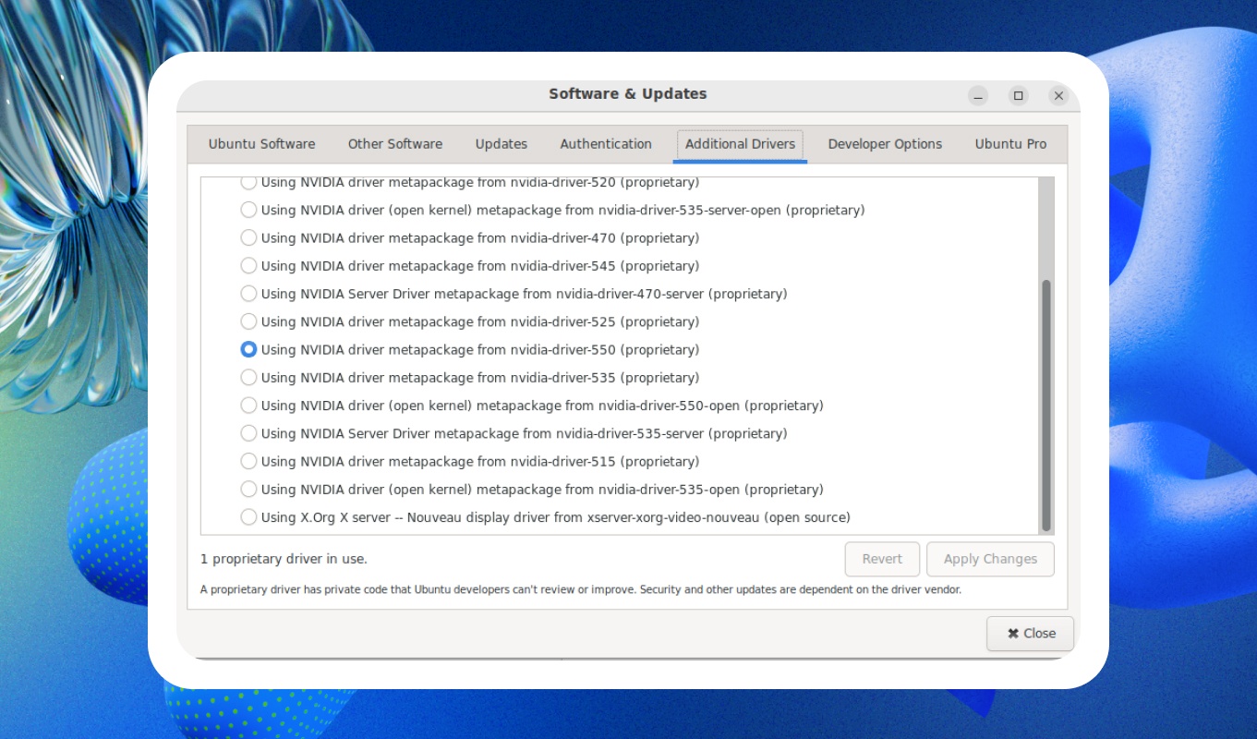Switch to Other Software tab
The image size is (1257, 739).
pyautogui.click(x=395, y=144)
